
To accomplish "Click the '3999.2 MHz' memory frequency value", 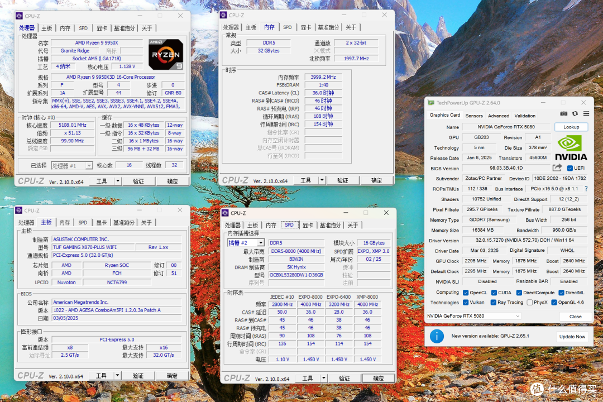I will click(x=323, y=77).
